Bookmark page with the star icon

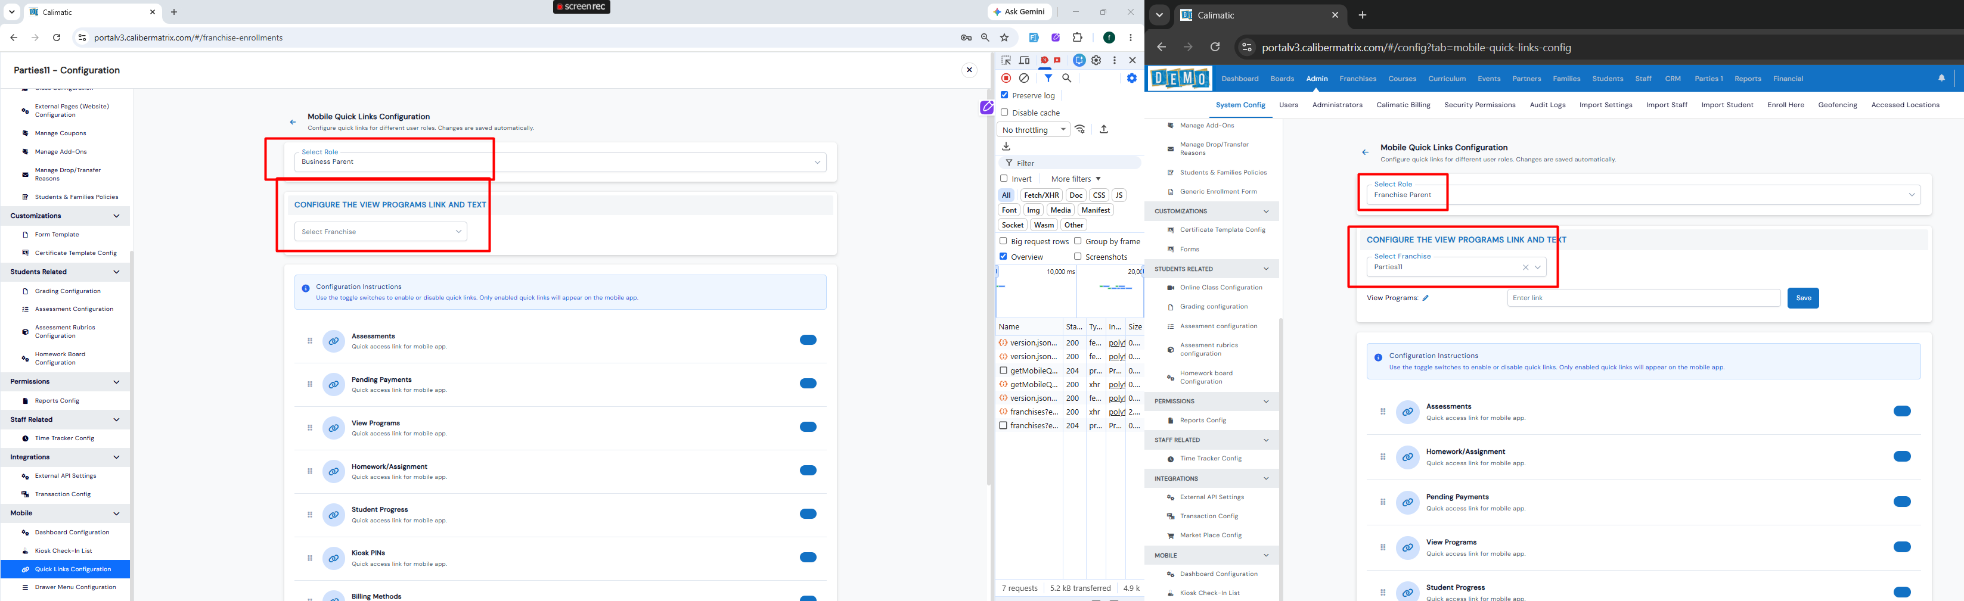click(x=1004, y=38)
